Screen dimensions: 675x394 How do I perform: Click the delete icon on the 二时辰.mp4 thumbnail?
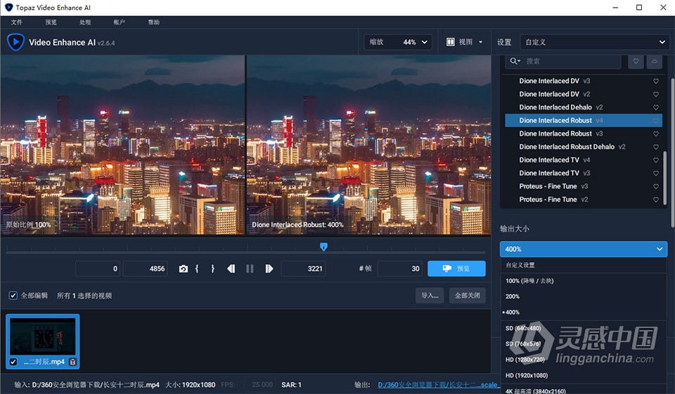coord(72,362)
